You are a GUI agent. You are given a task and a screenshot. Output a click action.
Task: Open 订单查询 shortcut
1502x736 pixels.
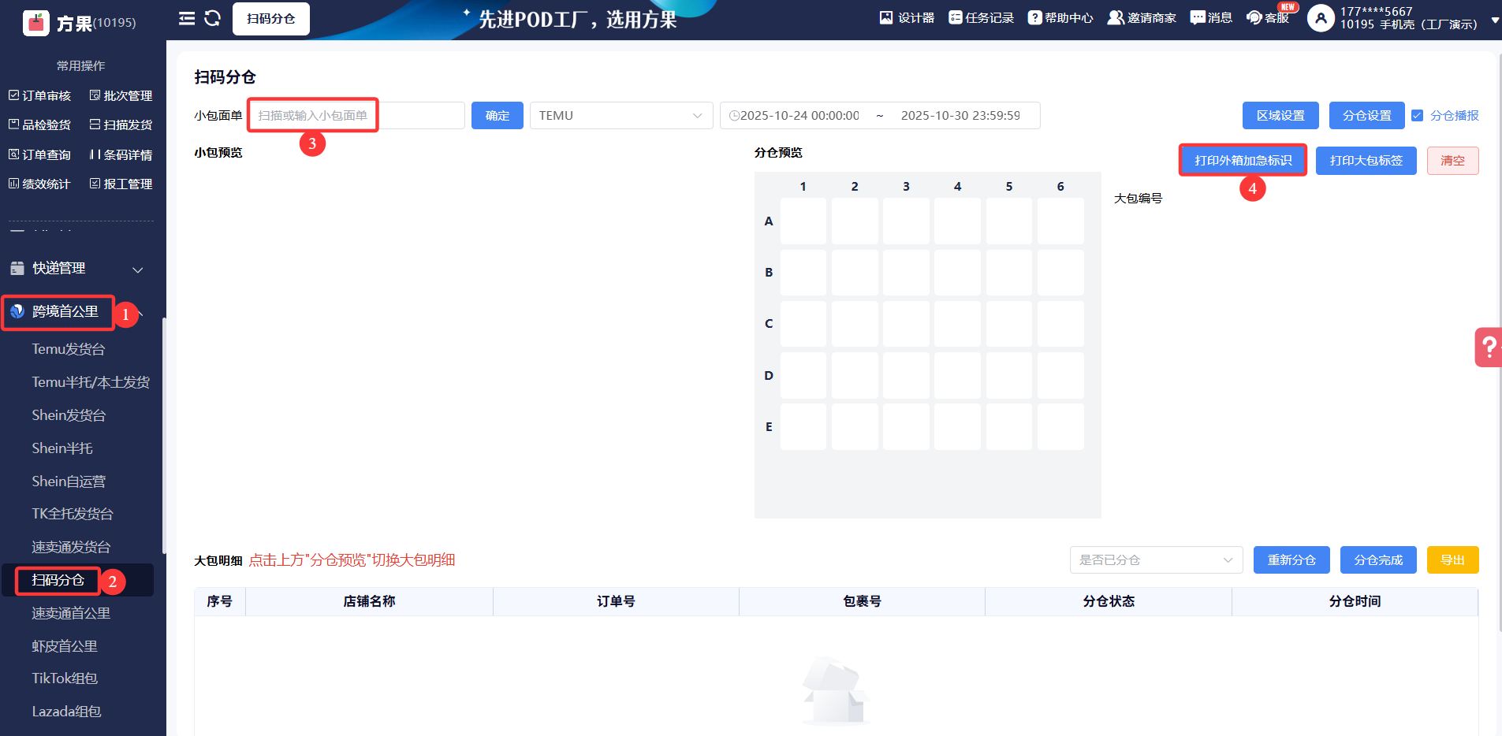[39, 154]
